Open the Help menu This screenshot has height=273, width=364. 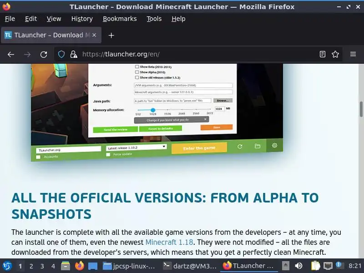(x=178, y=19)
